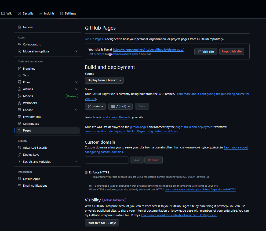Toggle the Enforce HTTPS checkbox
266x231 pixels.
[x=86, y=172]
